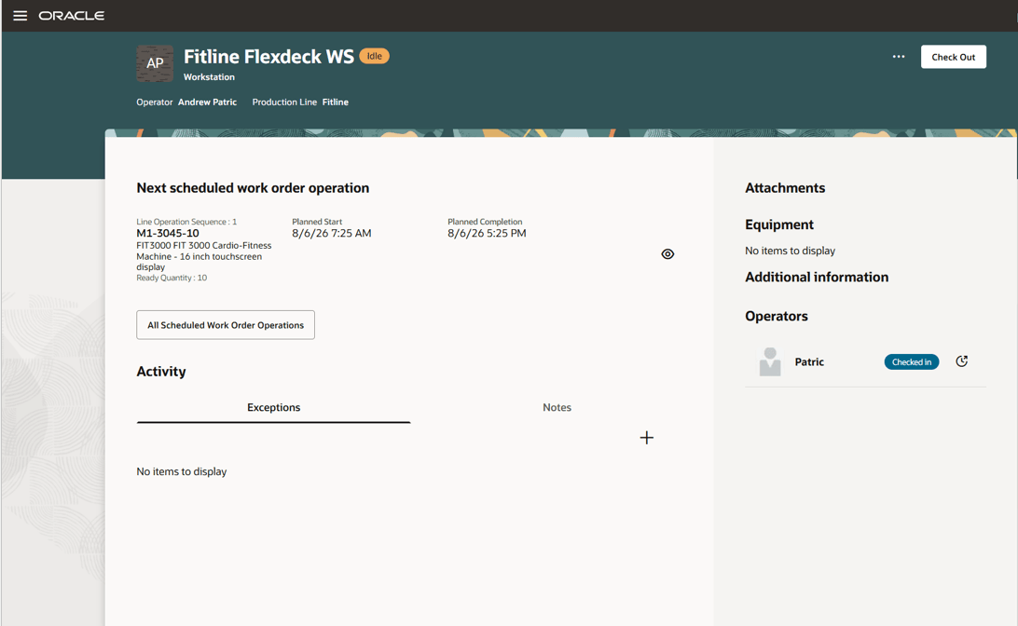Switch to the Exceptions tab
Image resolution: width=1018 pixels, height=626 pixels.
coord(273,408)
